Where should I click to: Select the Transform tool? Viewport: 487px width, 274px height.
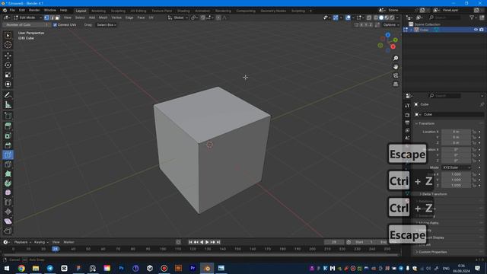pos(8,84)
